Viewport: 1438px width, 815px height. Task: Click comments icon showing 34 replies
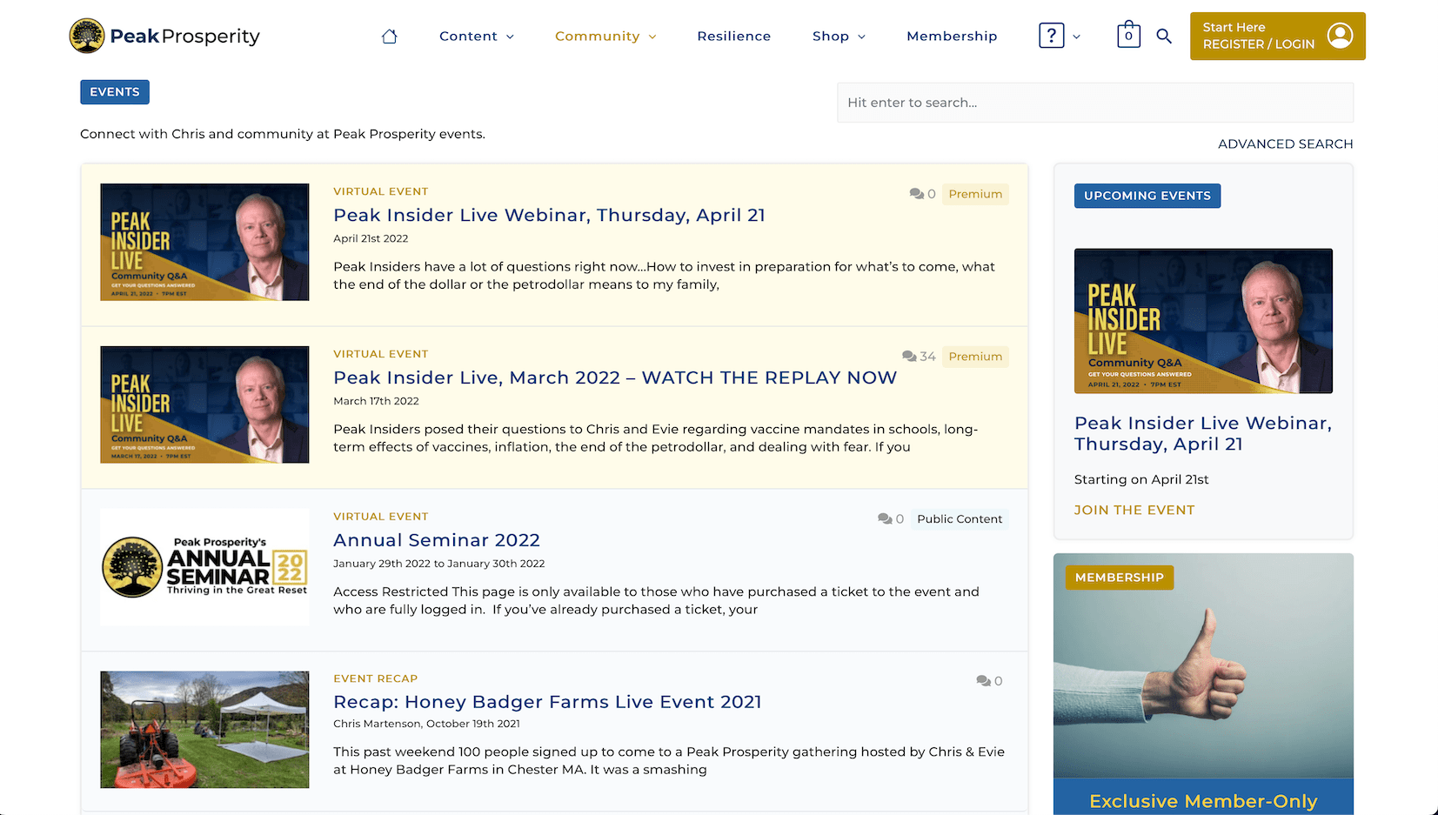pyautogui.click(x=909, y=357)
